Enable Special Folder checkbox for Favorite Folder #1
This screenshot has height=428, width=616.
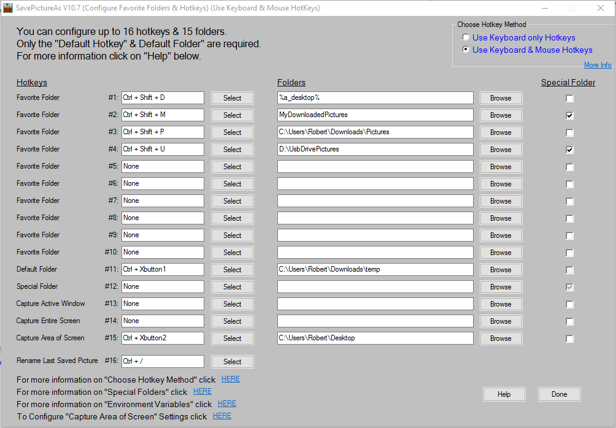569,97
